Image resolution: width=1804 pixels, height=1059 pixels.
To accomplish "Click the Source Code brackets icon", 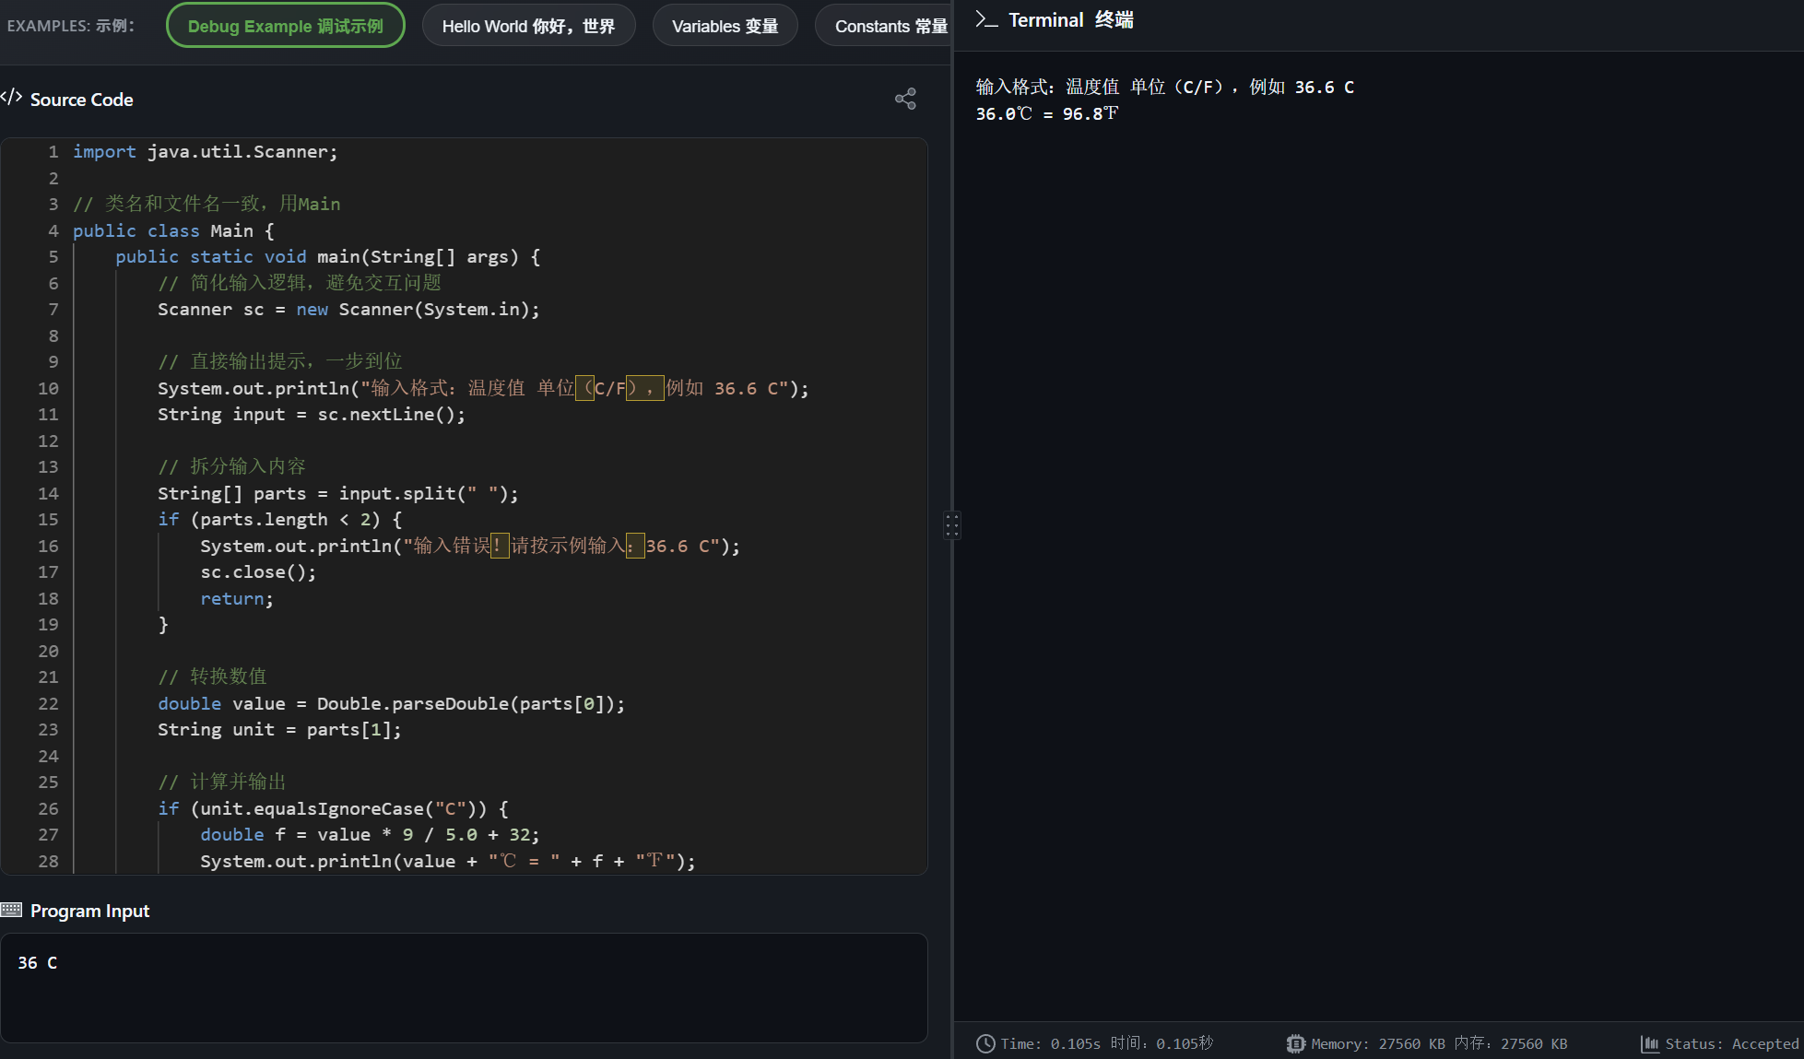I will click(12, 98).
